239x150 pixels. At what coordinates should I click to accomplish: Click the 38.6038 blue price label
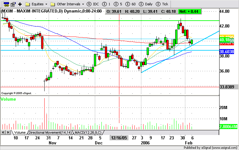[227, 52]
